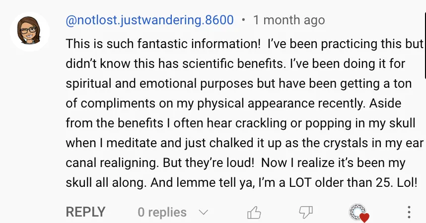This screenshot has width=426, height=223.
Task: Click 'canal realigning' in the comment
Action: (x=112, y=163)
